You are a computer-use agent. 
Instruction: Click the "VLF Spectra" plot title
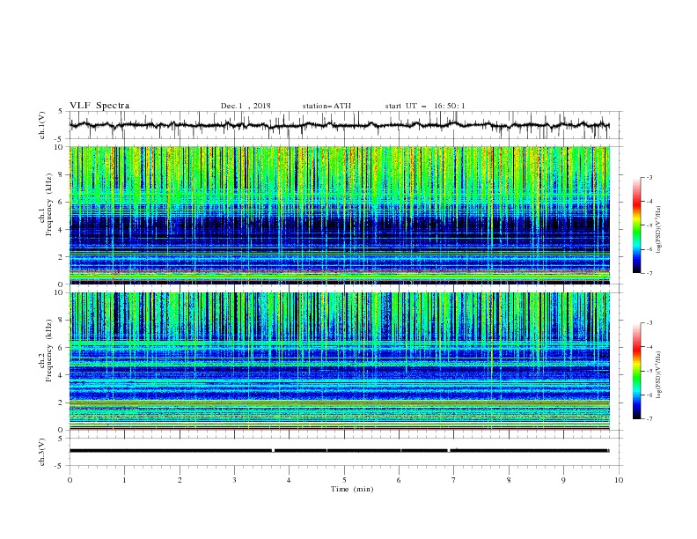tap(99, 106)
